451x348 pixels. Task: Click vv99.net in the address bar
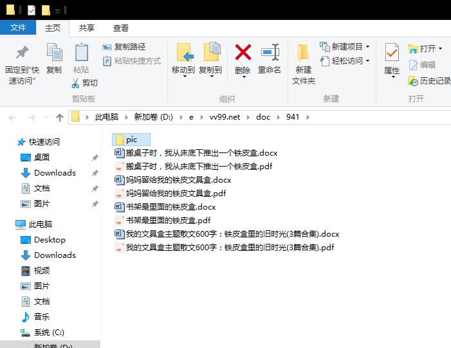(225, 117)
